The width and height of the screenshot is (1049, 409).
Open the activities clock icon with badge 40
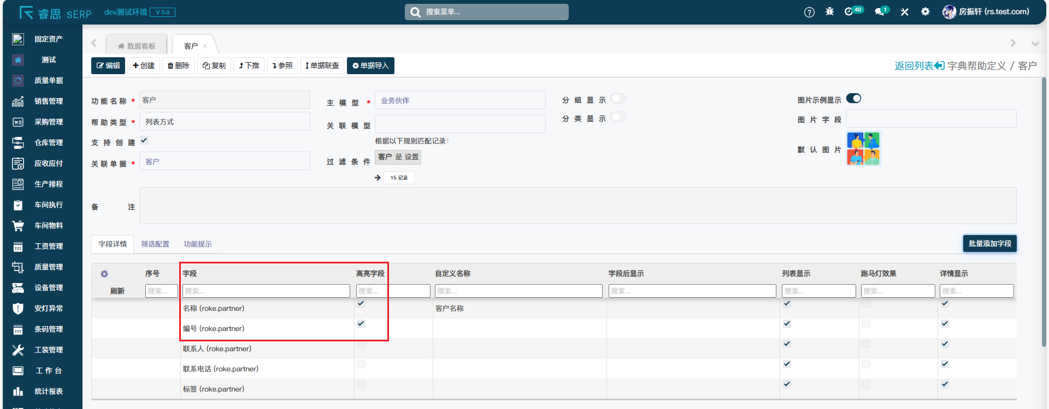(849, 11)
